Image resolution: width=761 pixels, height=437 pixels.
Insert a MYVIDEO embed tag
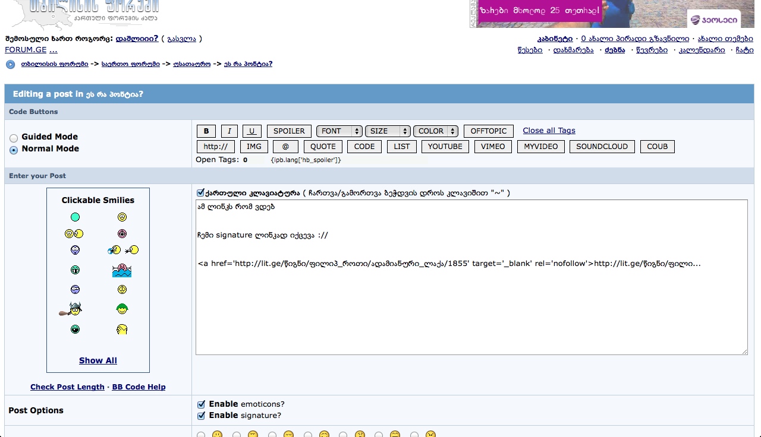(541, 147)
